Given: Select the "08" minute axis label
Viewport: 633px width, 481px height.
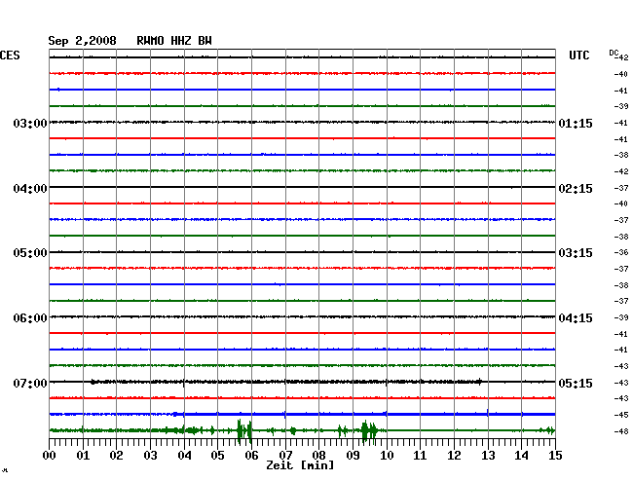Looking at the screenshot, I should 318,456.
